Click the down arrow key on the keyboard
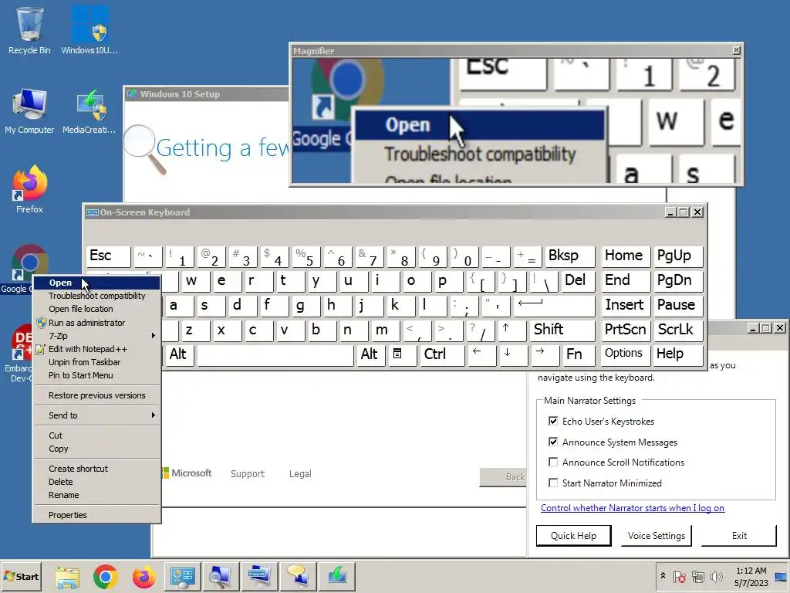 [512, 354]
